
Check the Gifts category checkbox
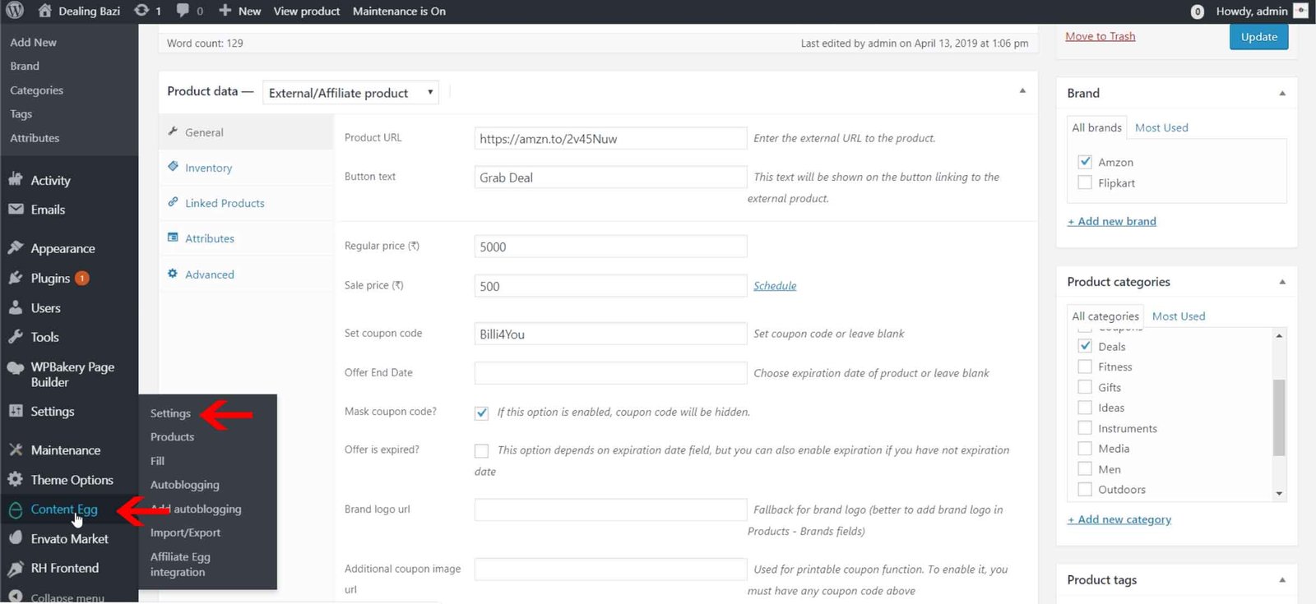(x=1085, y=387)
